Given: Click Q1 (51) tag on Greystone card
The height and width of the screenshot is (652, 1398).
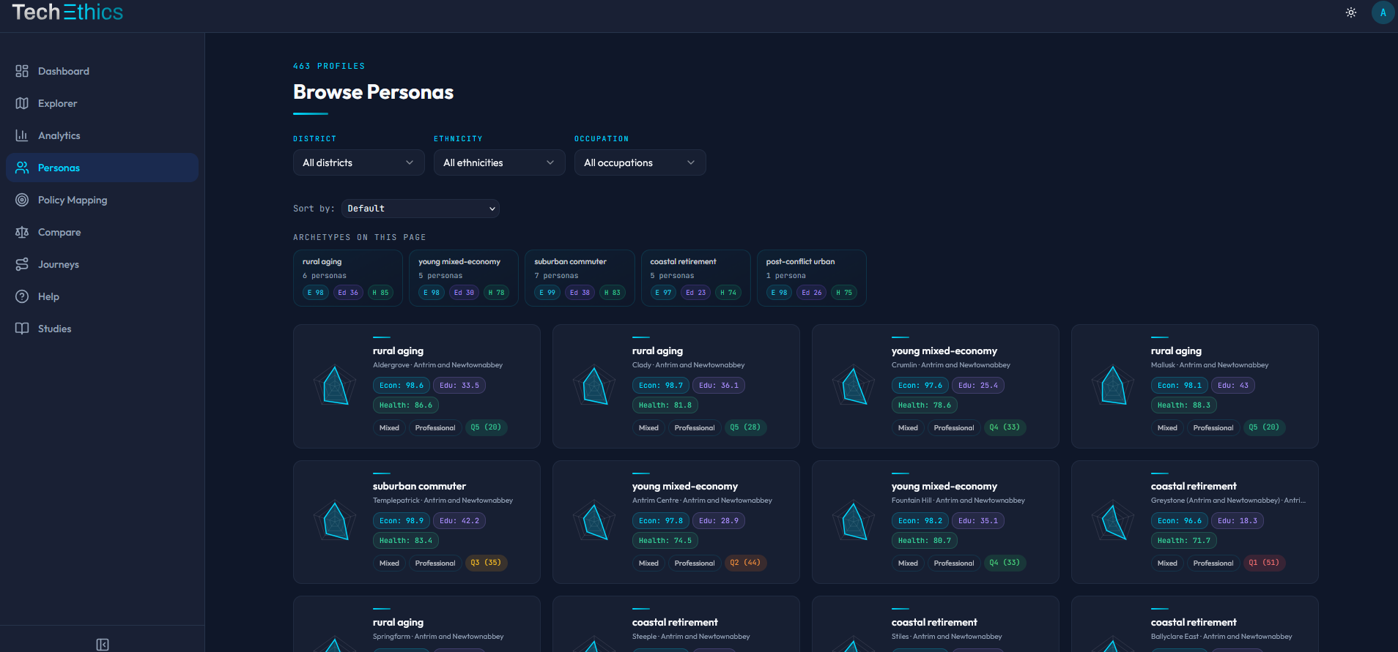Looking at the screenshot, I should click(1264, 563).
